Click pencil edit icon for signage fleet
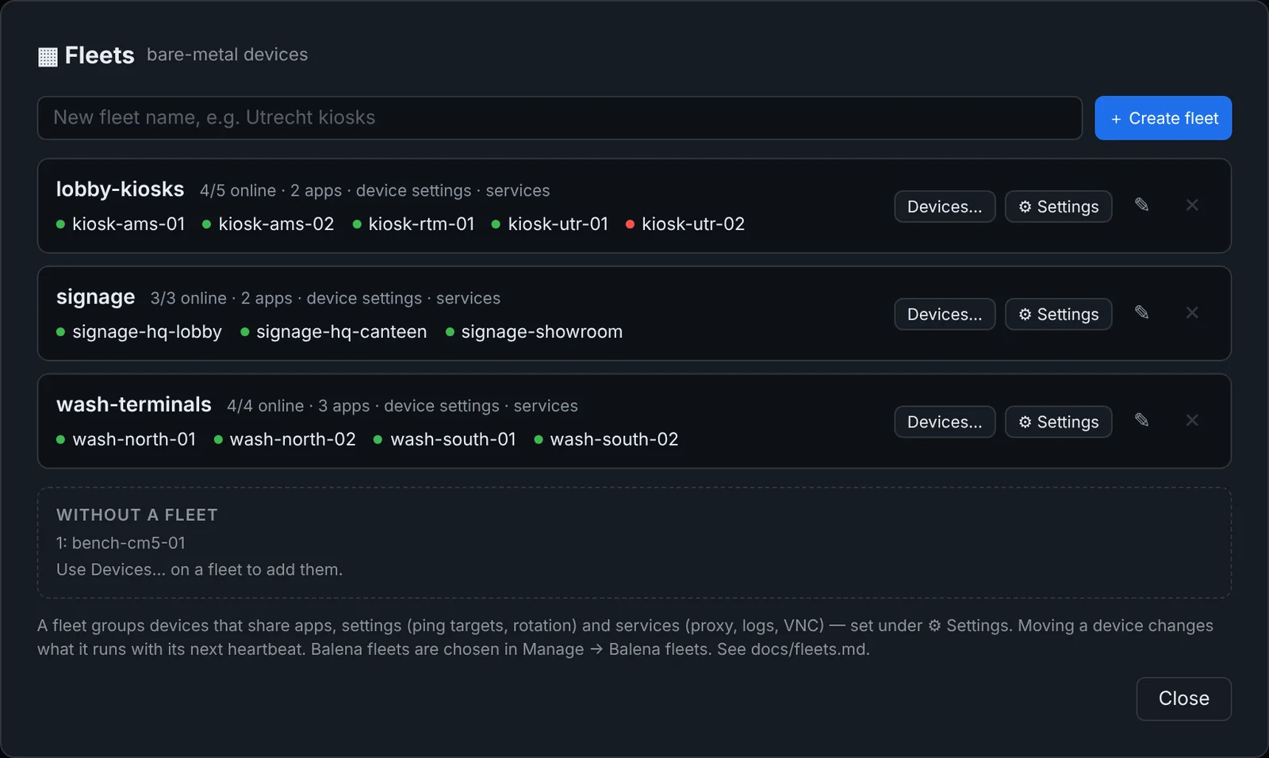The image size is (1269, 758). (x=1141, y=313)
